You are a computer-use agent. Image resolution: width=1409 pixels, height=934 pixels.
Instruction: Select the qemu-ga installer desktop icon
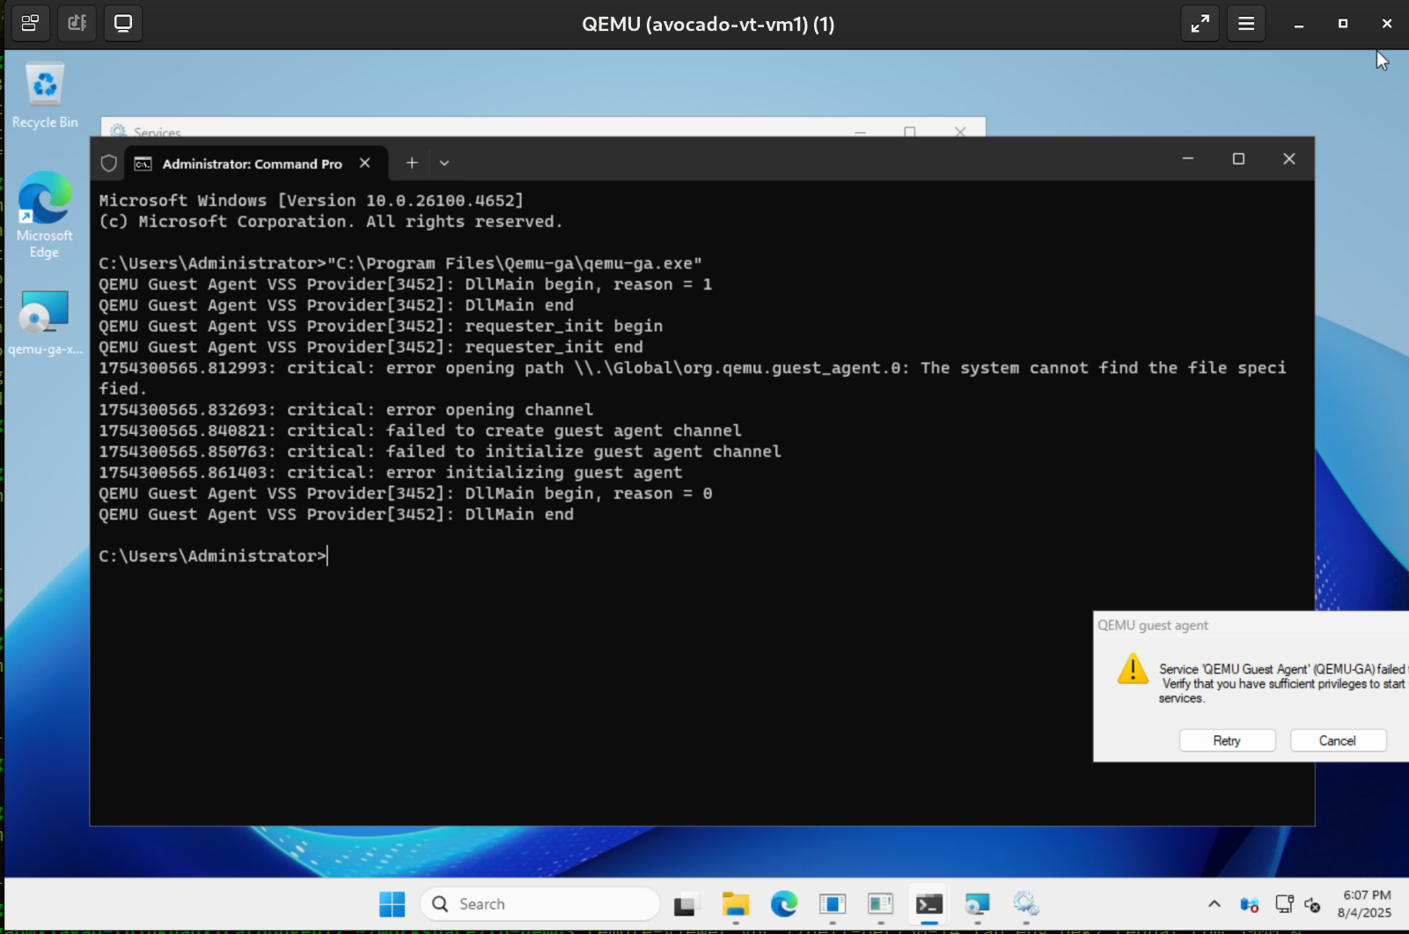[45, 322]
